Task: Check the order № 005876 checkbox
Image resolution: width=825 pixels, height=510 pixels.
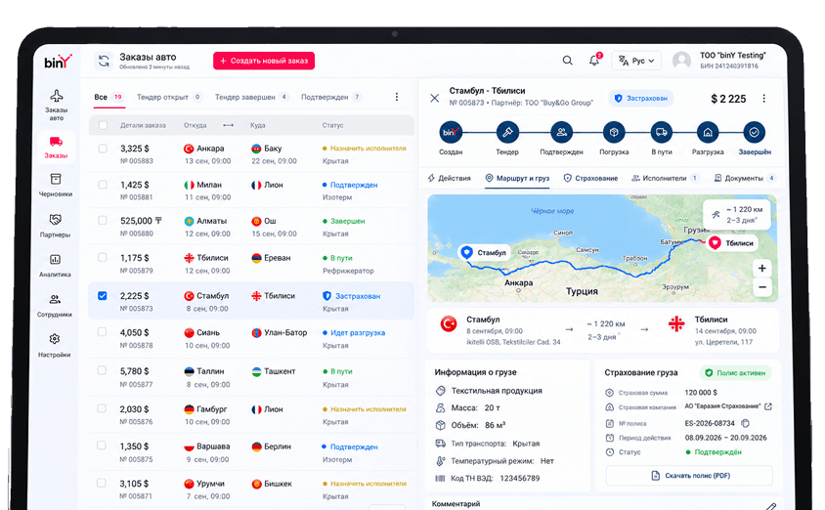Action: tap(102, 408)
